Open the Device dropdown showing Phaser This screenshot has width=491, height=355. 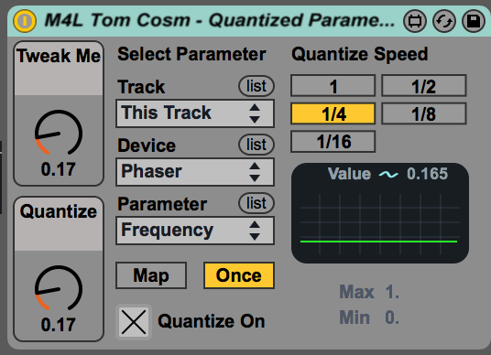pyautogui.click(x=195, y=172)
